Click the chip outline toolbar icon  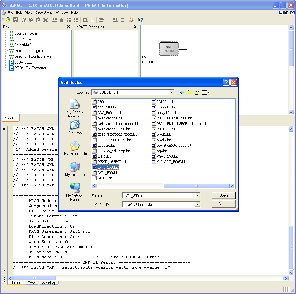85,20
